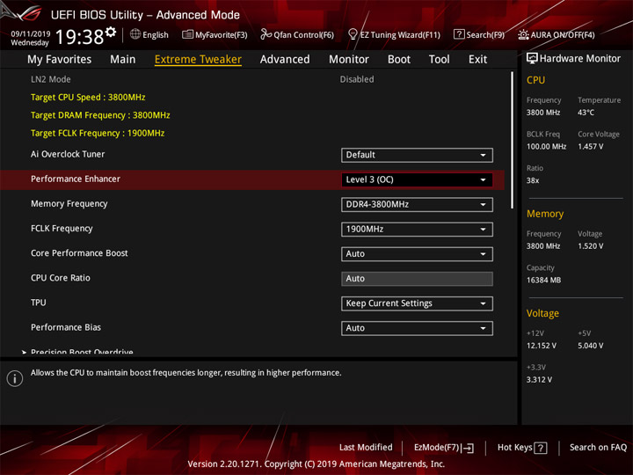Screen dimensions: 633x475
Task: Open Hot Keys help
Action: click(x=522, y=448)
